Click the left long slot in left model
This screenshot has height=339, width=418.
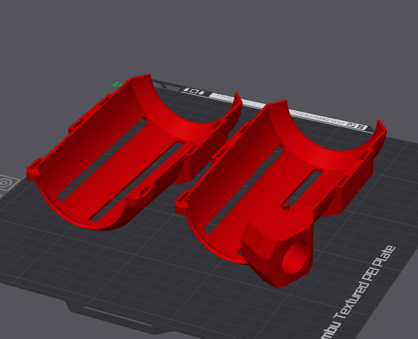pyautogui.click(x=102, y=159)
